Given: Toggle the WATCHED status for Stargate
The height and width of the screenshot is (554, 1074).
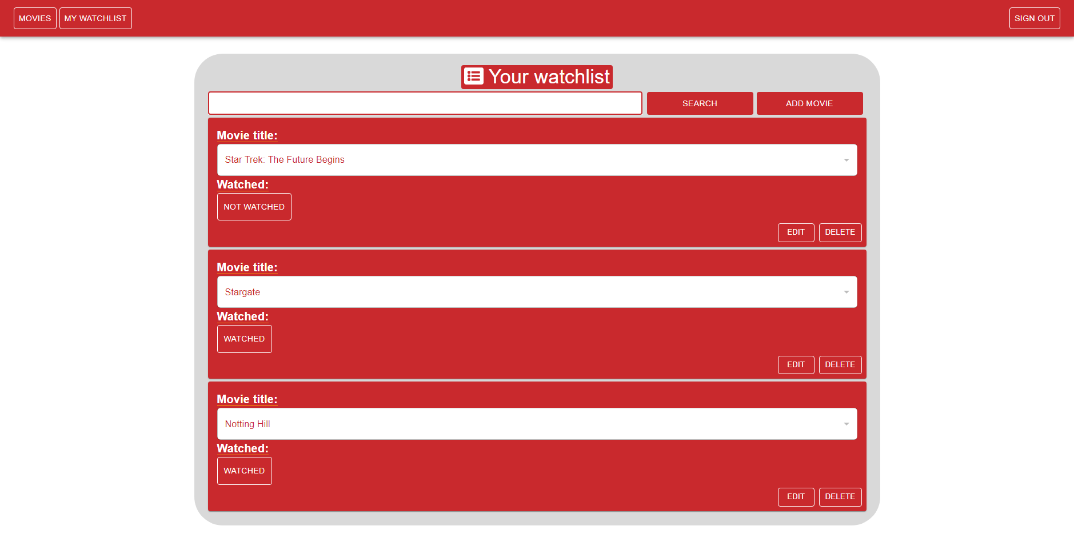Looking at the screenshot, I should pyautogui.click(x=244, y=338).
